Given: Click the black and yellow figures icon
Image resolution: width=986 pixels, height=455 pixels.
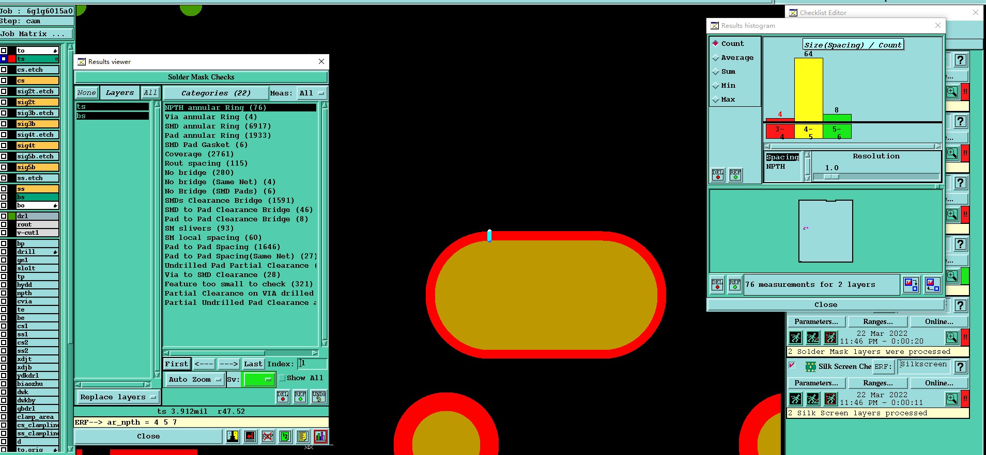Looking at the screenshot, I should pyautogui.click(x=233, y=436).
